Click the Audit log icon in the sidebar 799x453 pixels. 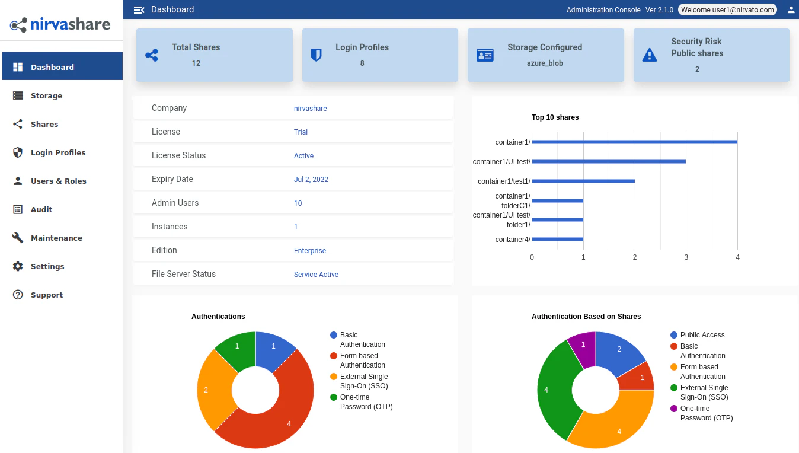point(18,209)
